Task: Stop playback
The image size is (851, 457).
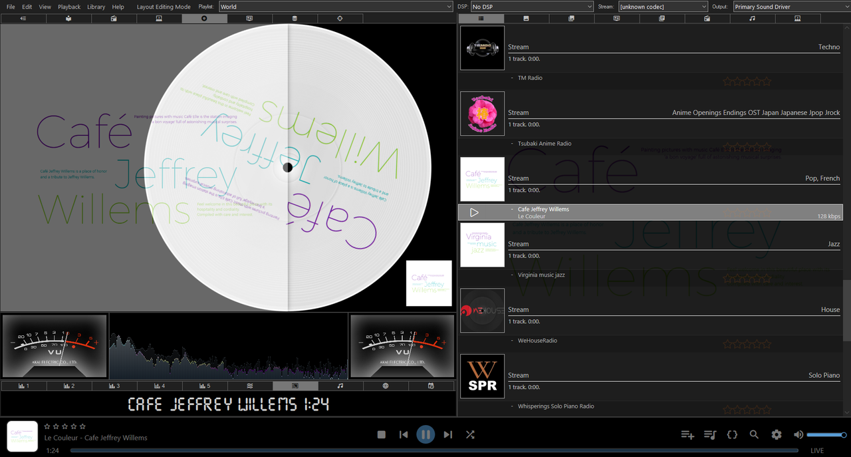Action: coord(382,434)
